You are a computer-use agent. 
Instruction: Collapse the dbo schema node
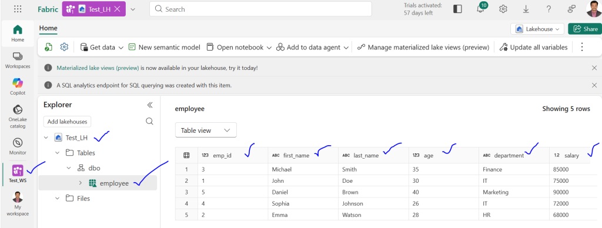tap(69, 168)
